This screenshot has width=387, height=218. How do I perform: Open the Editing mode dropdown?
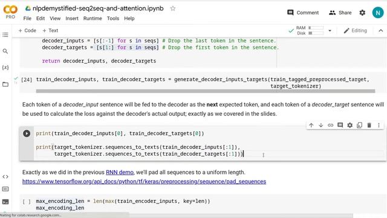coord(356,30)
